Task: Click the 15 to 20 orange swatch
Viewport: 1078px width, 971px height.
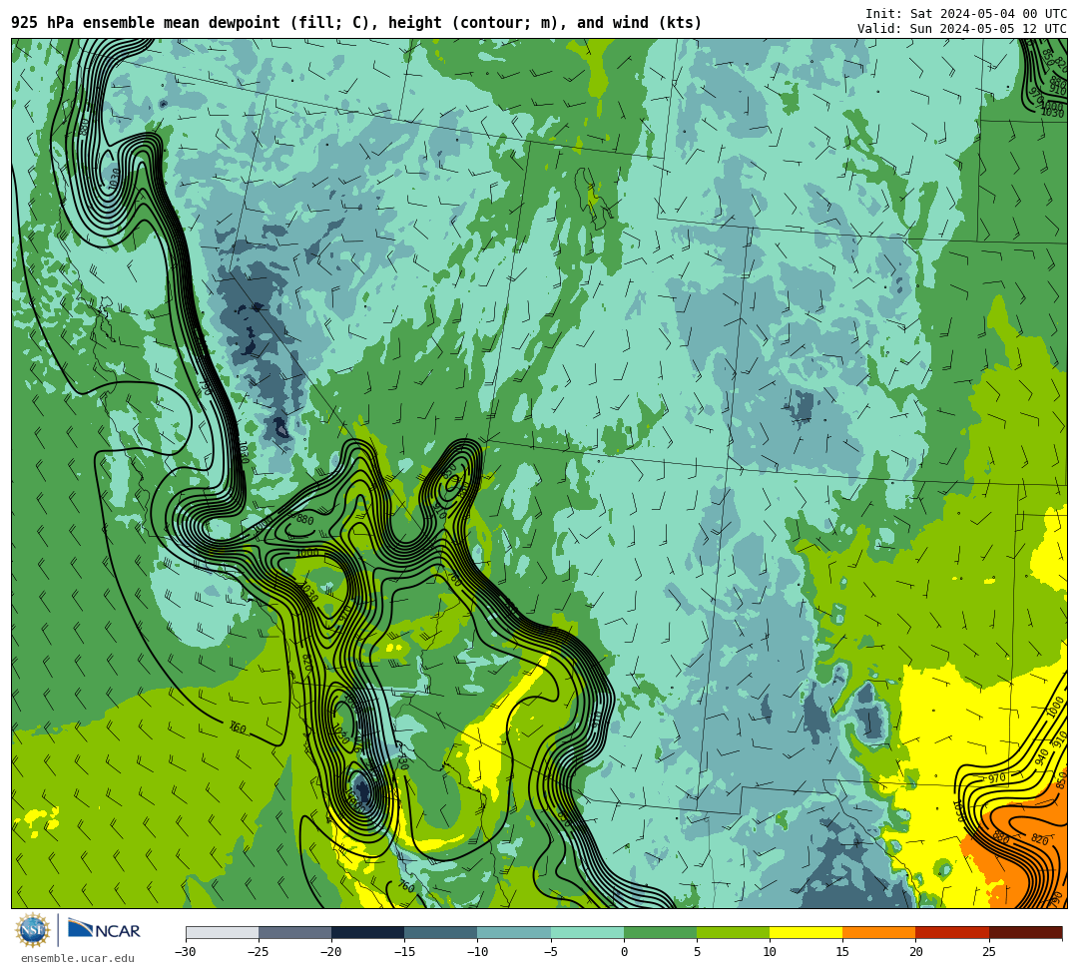Action: click(879, 932)
